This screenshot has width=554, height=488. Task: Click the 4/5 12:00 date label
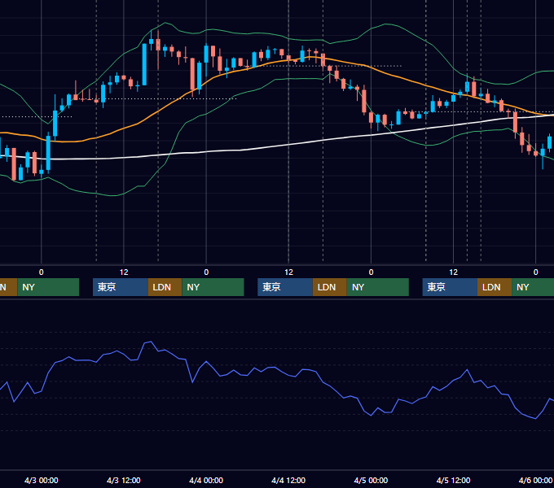[x=453, y=480]
